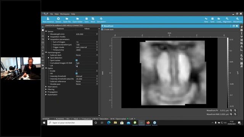244x137 pixels.
Task: Open the Intensity threshold Manual dropdown
Action: pos(87,76)
